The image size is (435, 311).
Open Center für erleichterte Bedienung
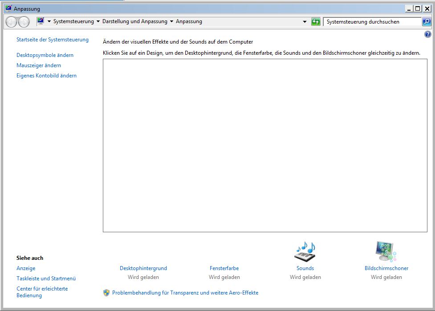point(42,292)
